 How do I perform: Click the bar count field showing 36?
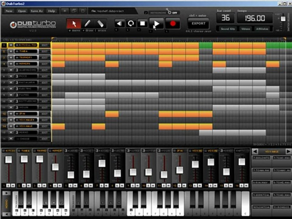coord(225,18)
